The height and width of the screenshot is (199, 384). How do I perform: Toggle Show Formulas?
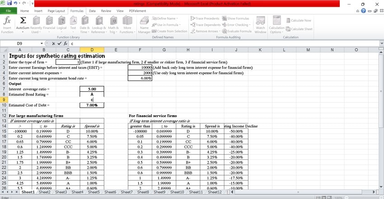pos(235,18)
